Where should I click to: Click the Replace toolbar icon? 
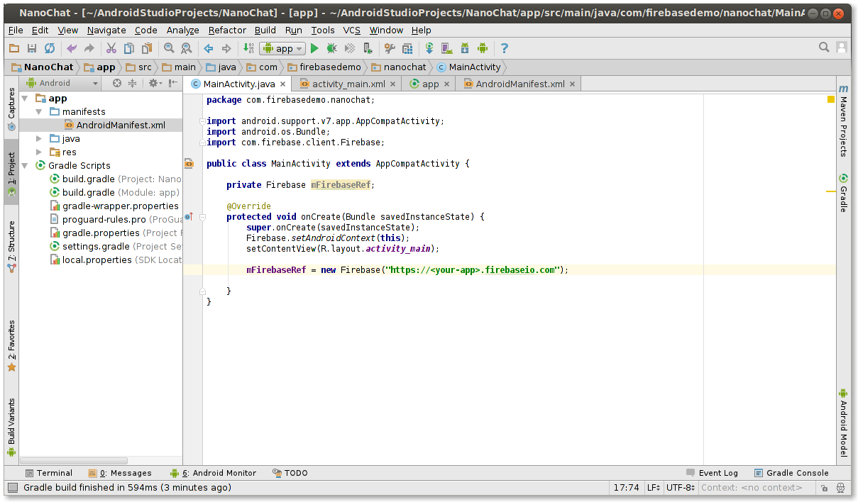click(187, 48)
